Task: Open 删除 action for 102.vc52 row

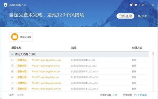Action: coord(134,83)
